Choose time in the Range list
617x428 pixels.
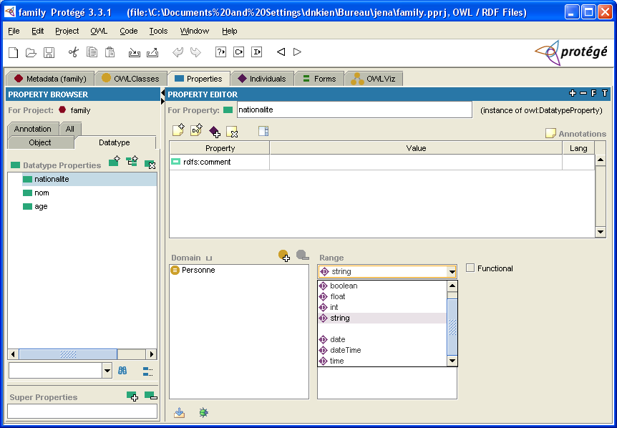[x=382, y=361]
